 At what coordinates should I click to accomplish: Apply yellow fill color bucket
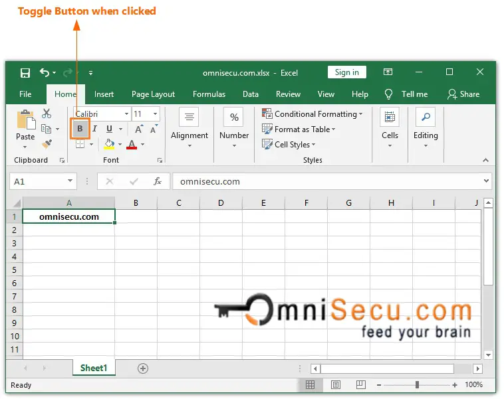pos(109,144)
